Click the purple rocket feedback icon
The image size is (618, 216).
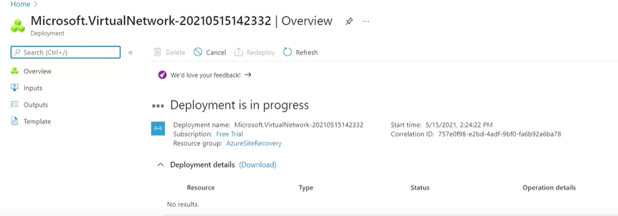[x=162, y=75]
